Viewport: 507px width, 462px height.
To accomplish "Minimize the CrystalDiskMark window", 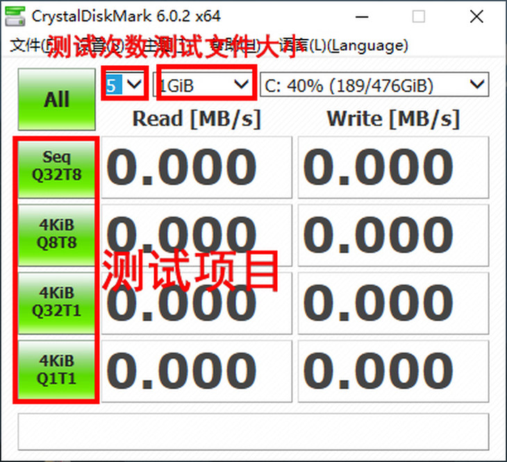I will pos(362,17).
